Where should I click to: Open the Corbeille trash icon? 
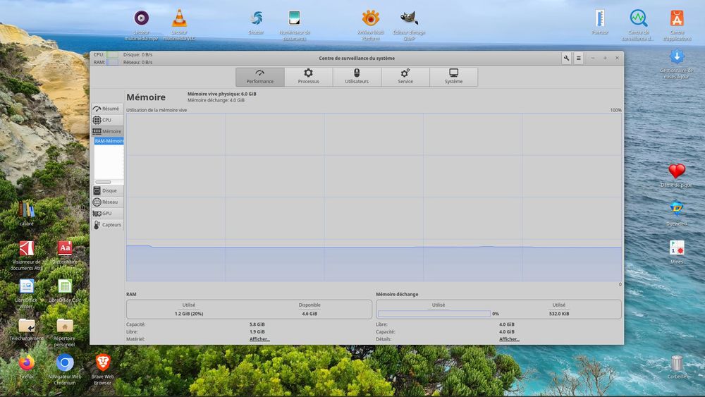point(677,367)
